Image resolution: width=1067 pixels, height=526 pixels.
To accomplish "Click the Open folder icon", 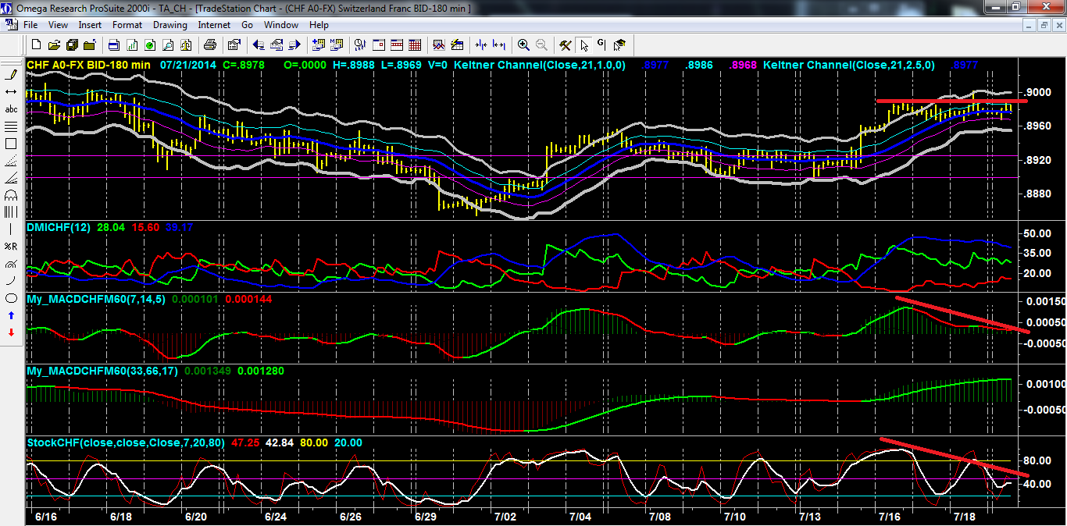I will (x=55, y=44).
